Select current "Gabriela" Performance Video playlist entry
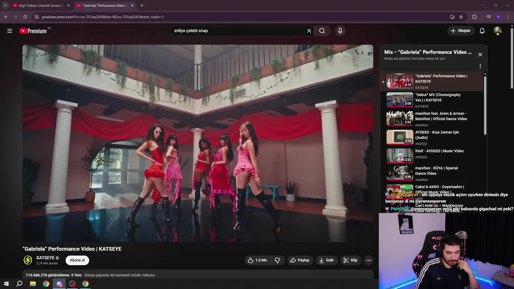This screenshot has width=514, height=289. [x=432, y=81]
